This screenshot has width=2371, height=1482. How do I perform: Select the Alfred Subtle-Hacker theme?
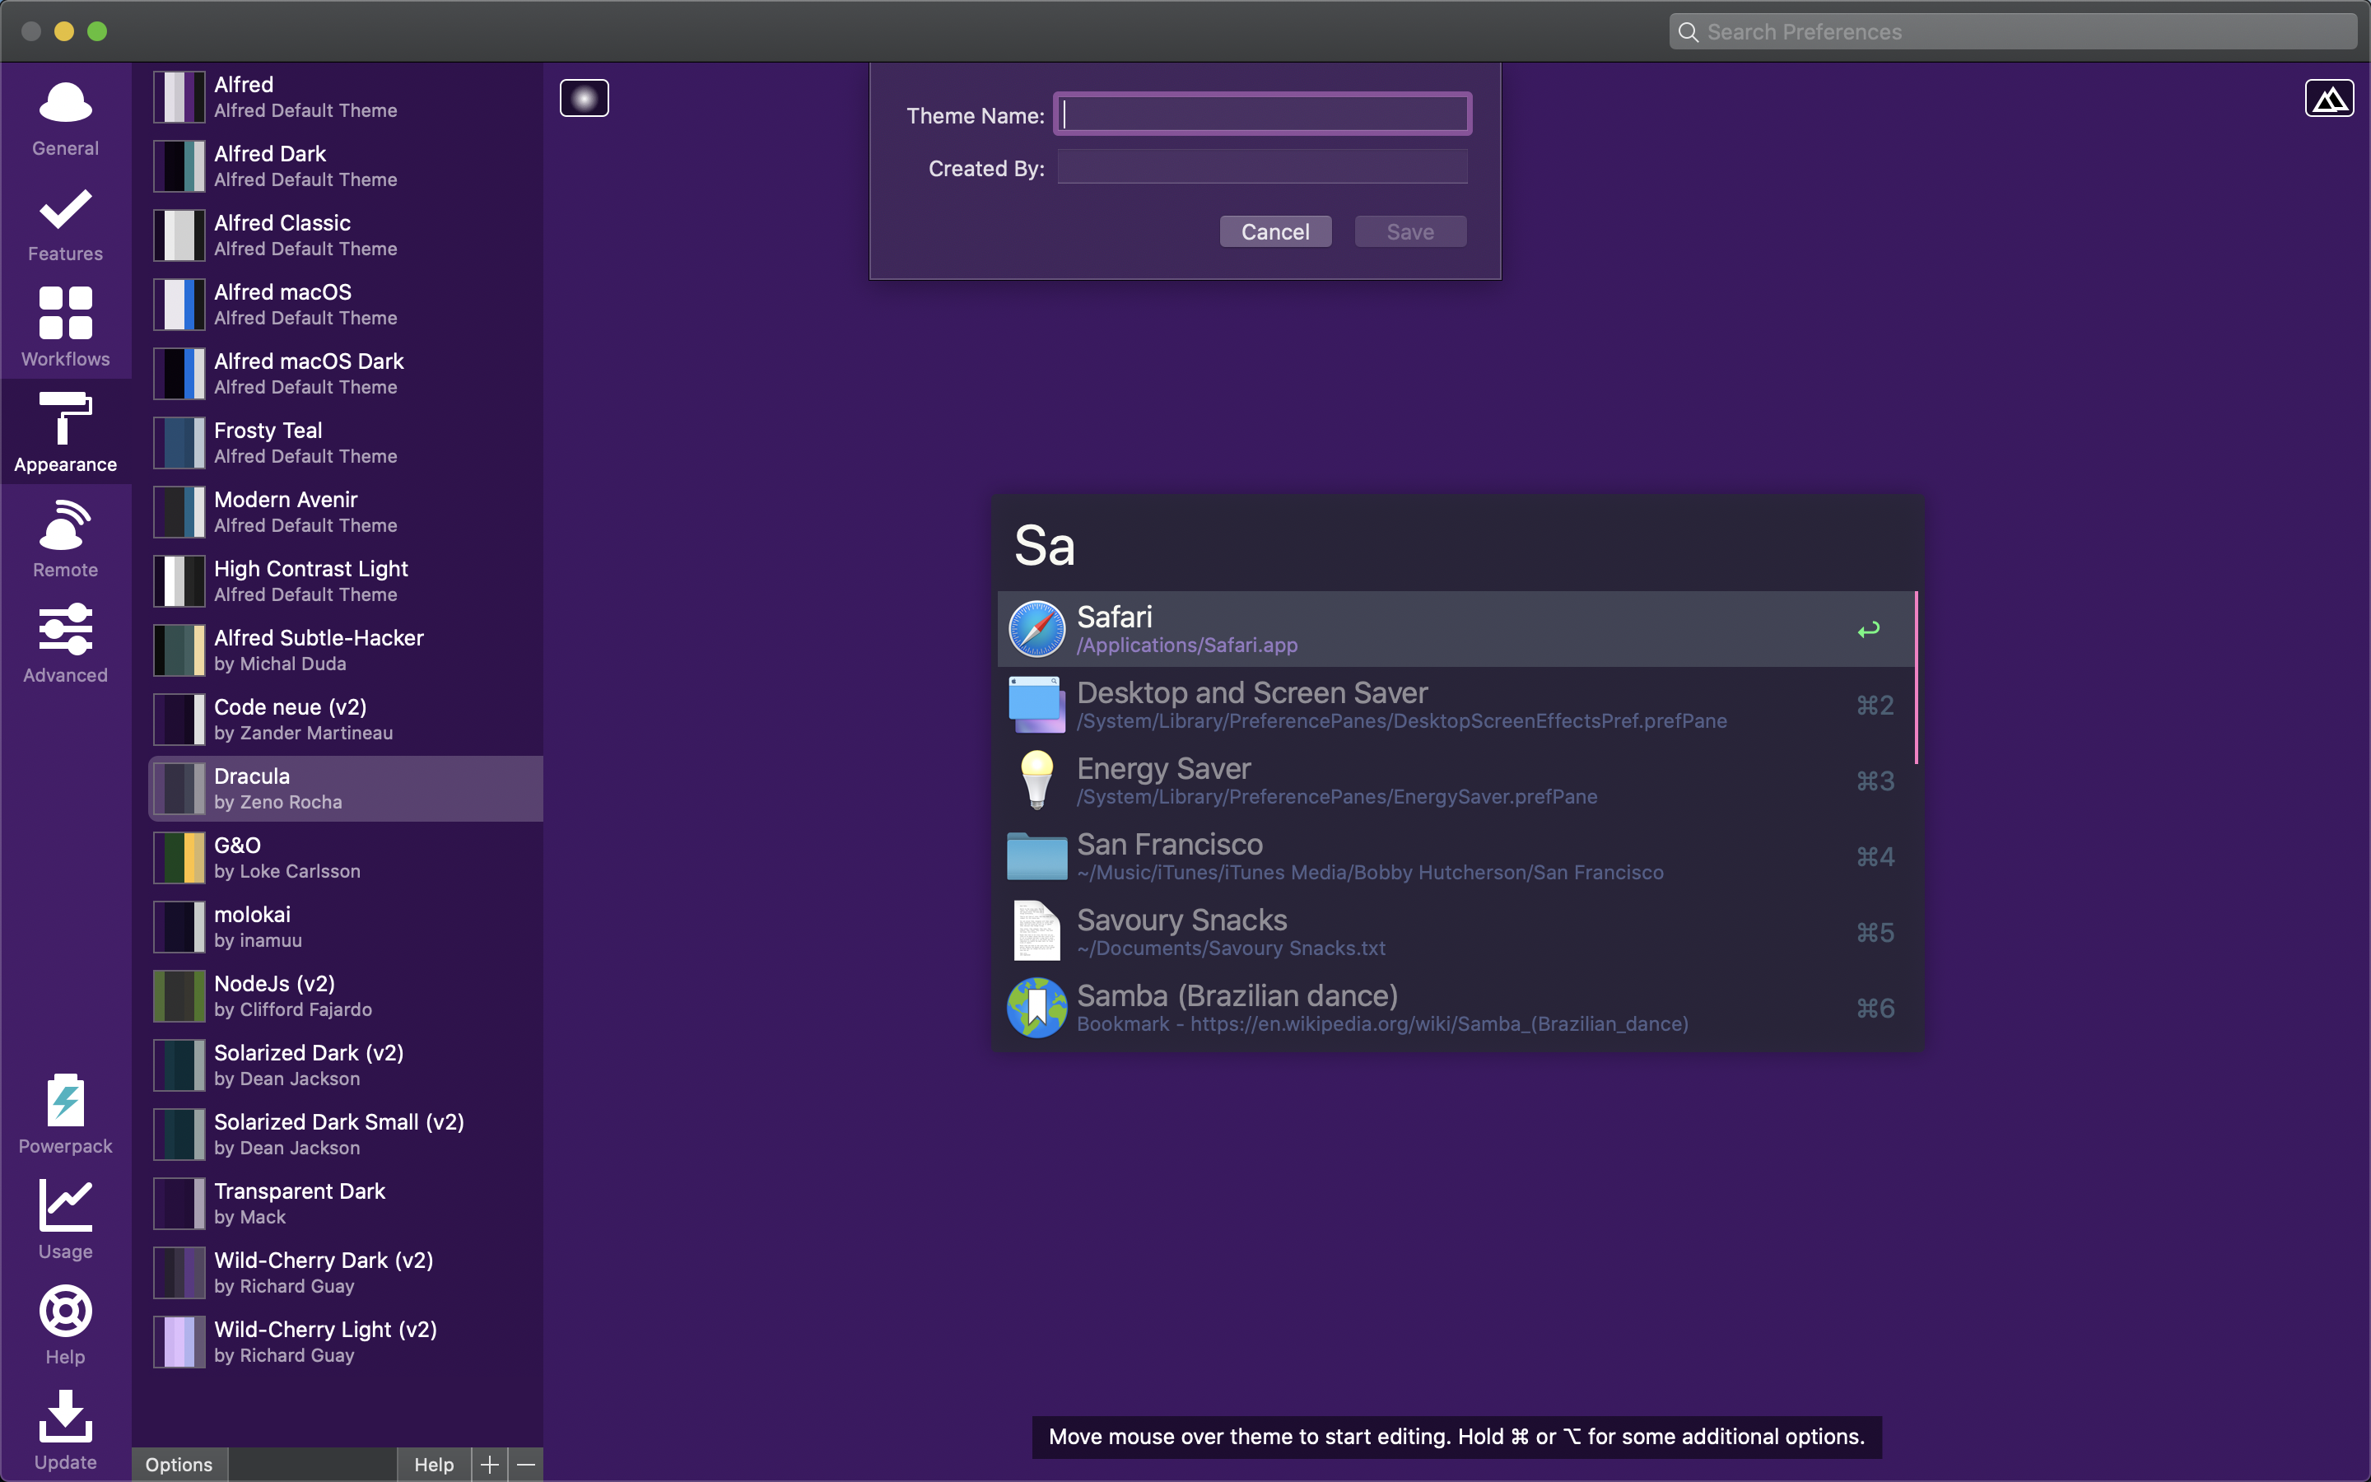point(346,650)
